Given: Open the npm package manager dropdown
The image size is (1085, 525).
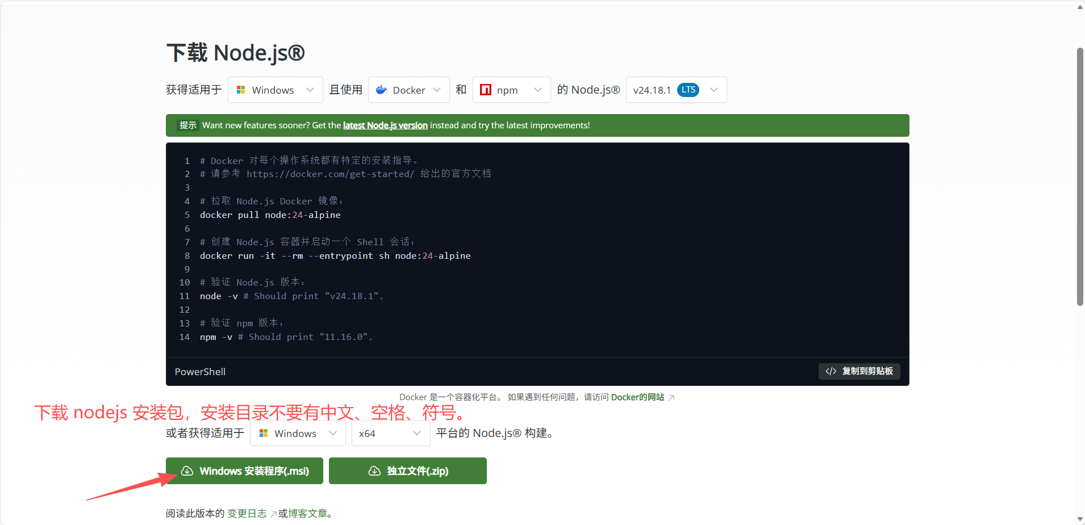Looking at the screenshot, I should 512,90.
